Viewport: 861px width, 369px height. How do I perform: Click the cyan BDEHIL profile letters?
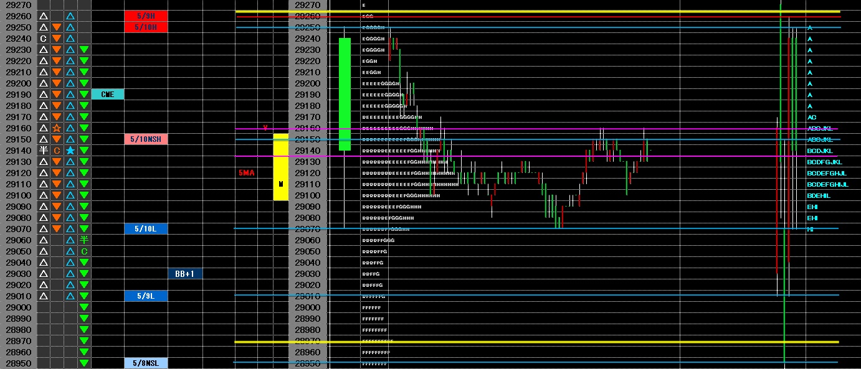click(x=819, y=195)
